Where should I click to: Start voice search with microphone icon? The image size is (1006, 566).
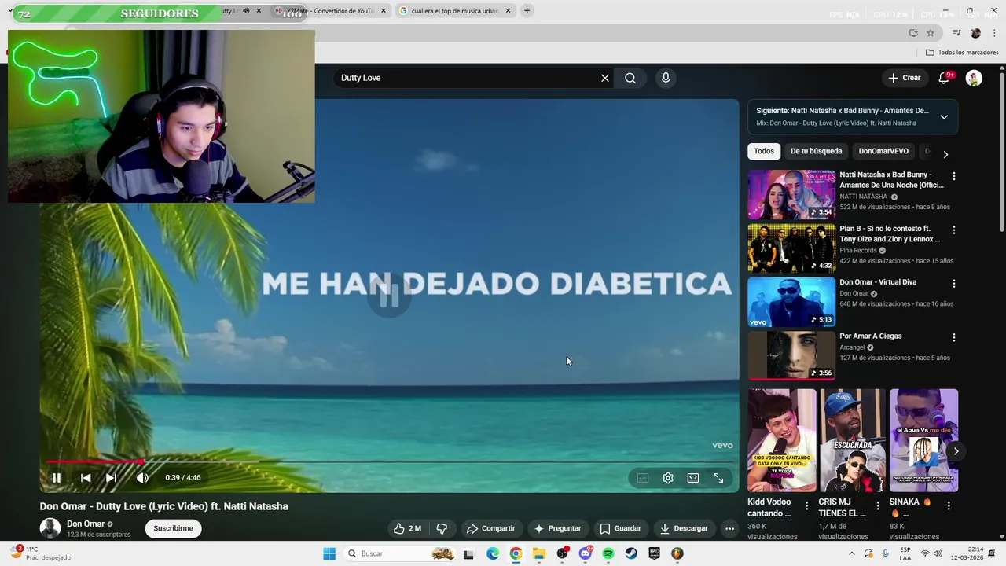point(666,78)
